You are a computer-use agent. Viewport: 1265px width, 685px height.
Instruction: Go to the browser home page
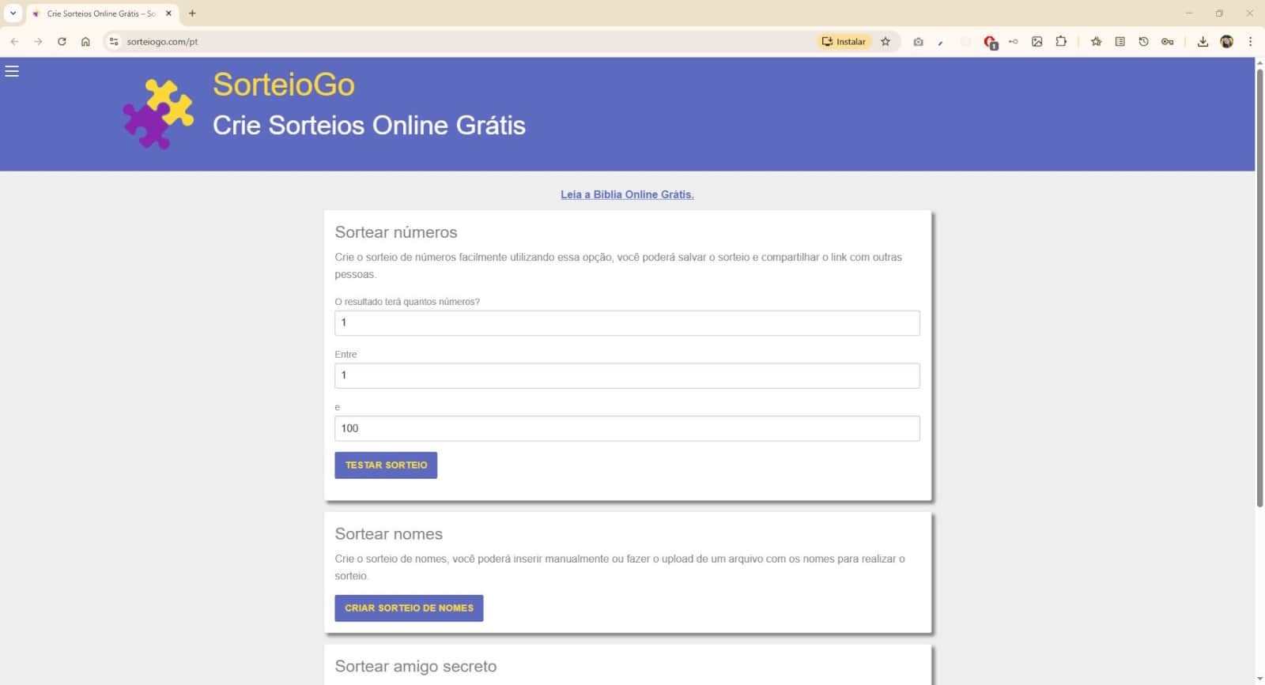click(85, 42)
